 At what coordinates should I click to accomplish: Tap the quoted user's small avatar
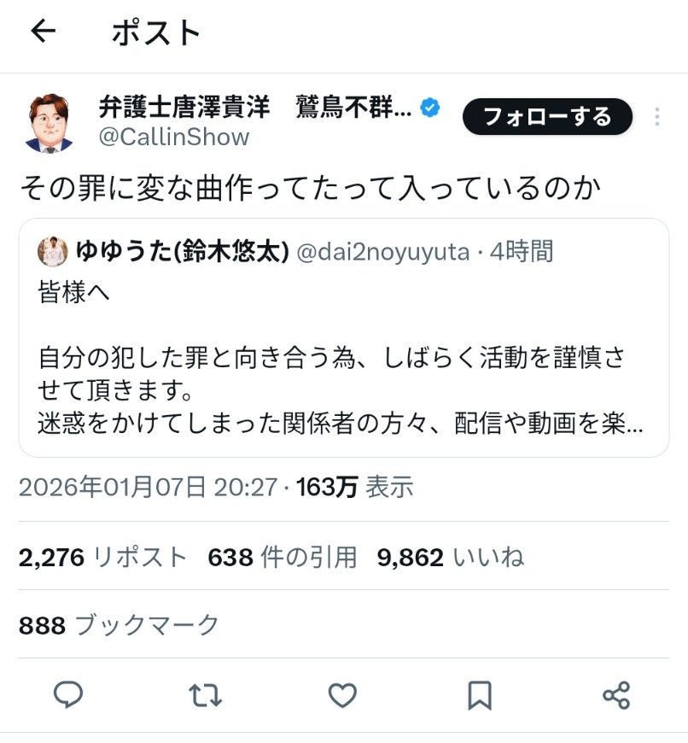tap(53, 251)
